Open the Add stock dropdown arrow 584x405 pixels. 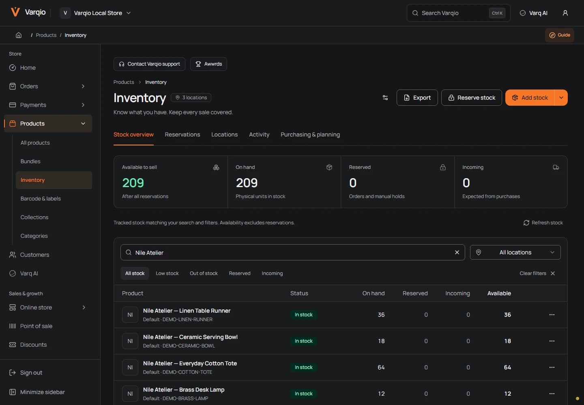pyautogui.click(x=561, y=98)
